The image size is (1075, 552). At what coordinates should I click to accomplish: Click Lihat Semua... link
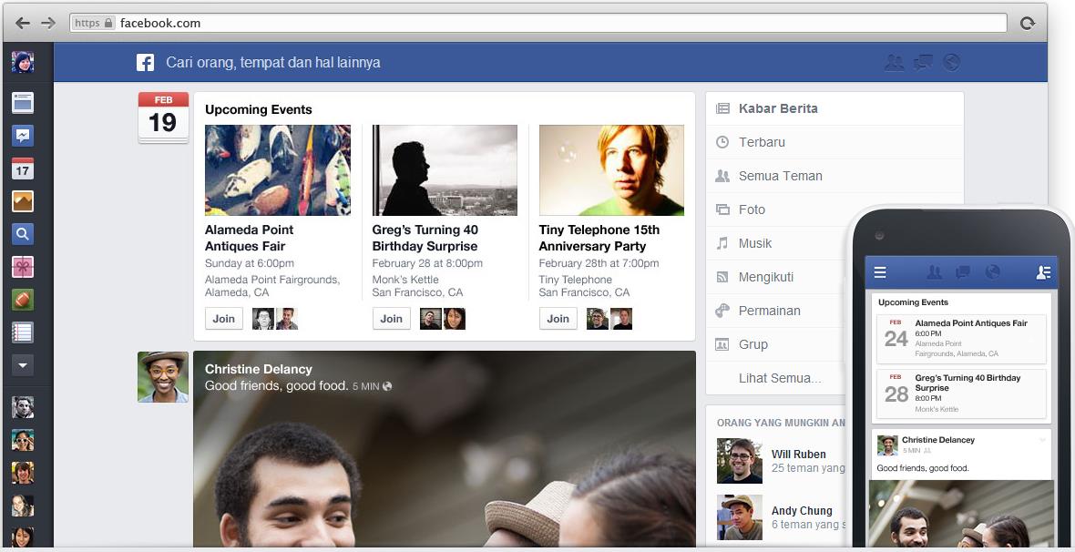[780, 378]
